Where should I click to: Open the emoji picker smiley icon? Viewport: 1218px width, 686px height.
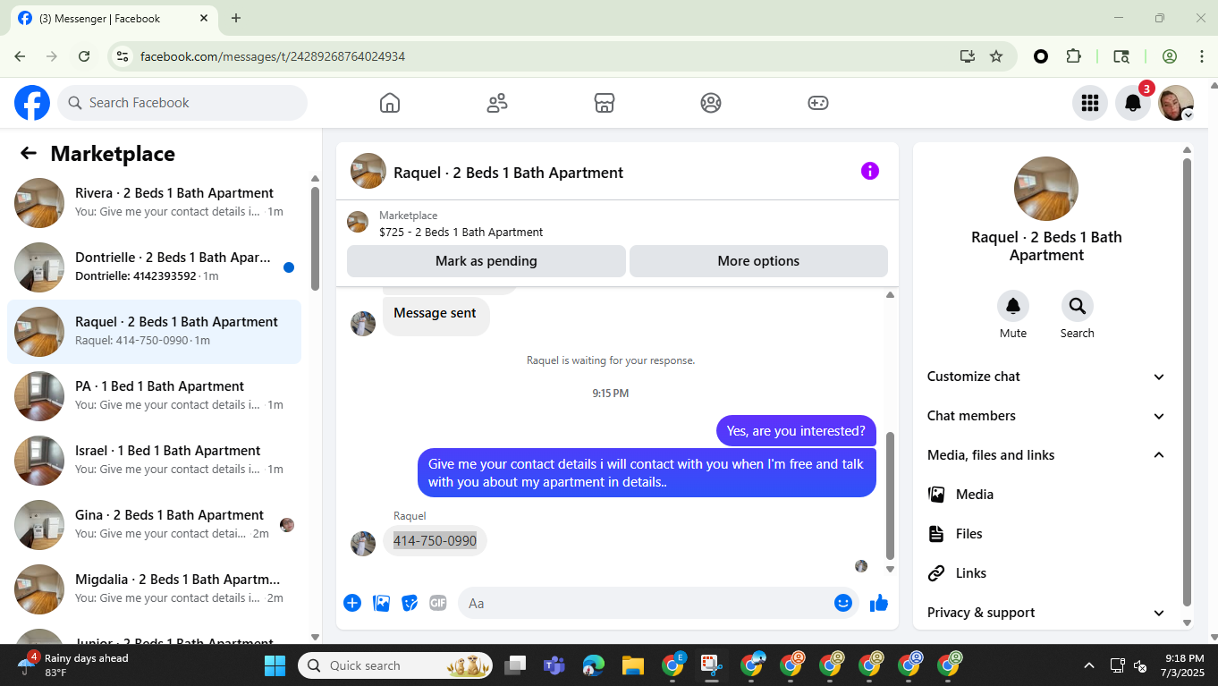[843, 603]
